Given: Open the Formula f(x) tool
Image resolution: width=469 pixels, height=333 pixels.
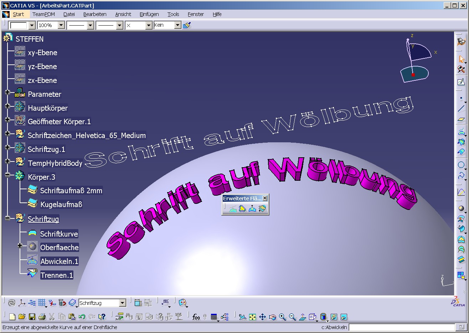Looking at the screenshot, I should [x=196, y=317].
